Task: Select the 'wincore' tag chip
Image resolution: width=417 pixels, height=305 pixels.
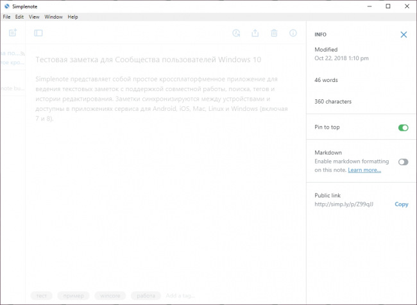Action: pos(110,295)
